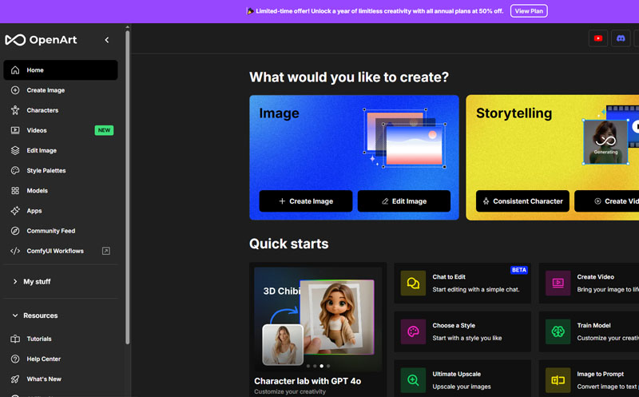Click the Choose a Style palette icon
The width and height of the screenshot is (639, 397).
(x=413, y=331)
